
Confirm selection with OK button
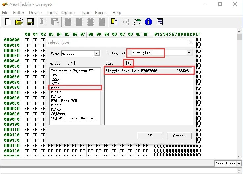point(150,136)
